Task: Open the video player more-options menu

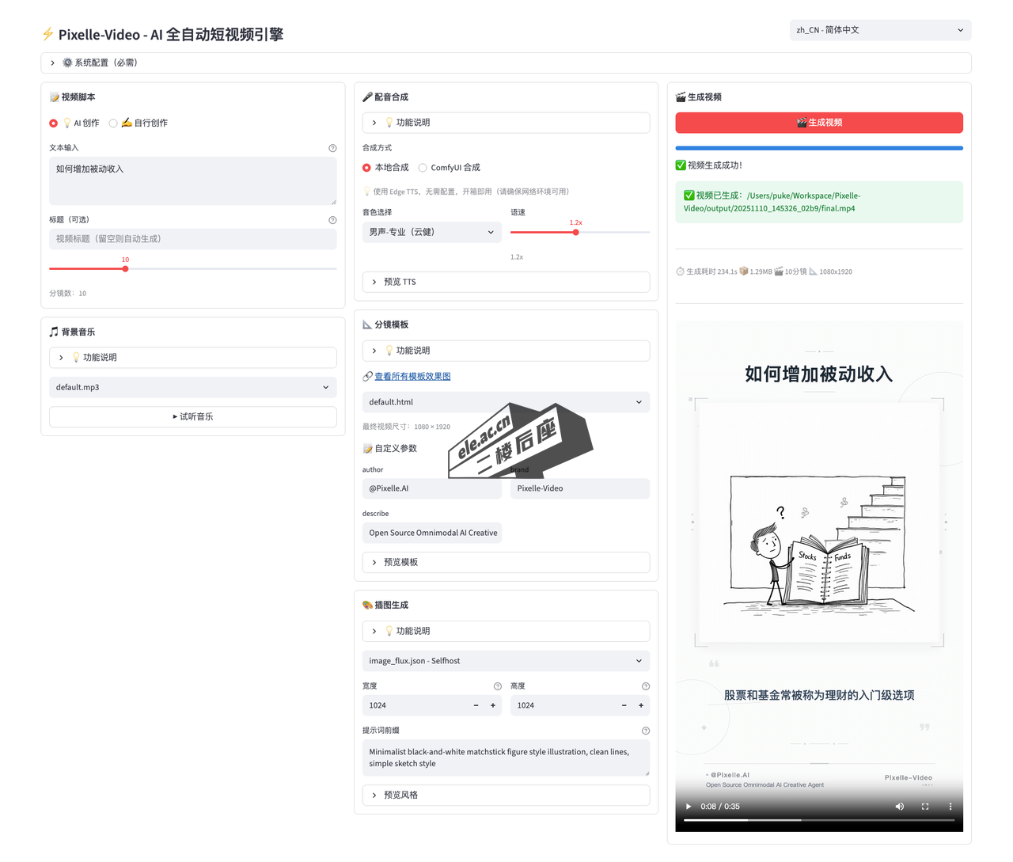Action: (950, 807)
